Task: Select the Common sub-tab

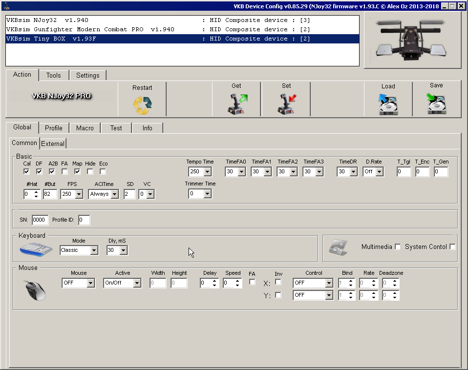Action: coord(24,143)
